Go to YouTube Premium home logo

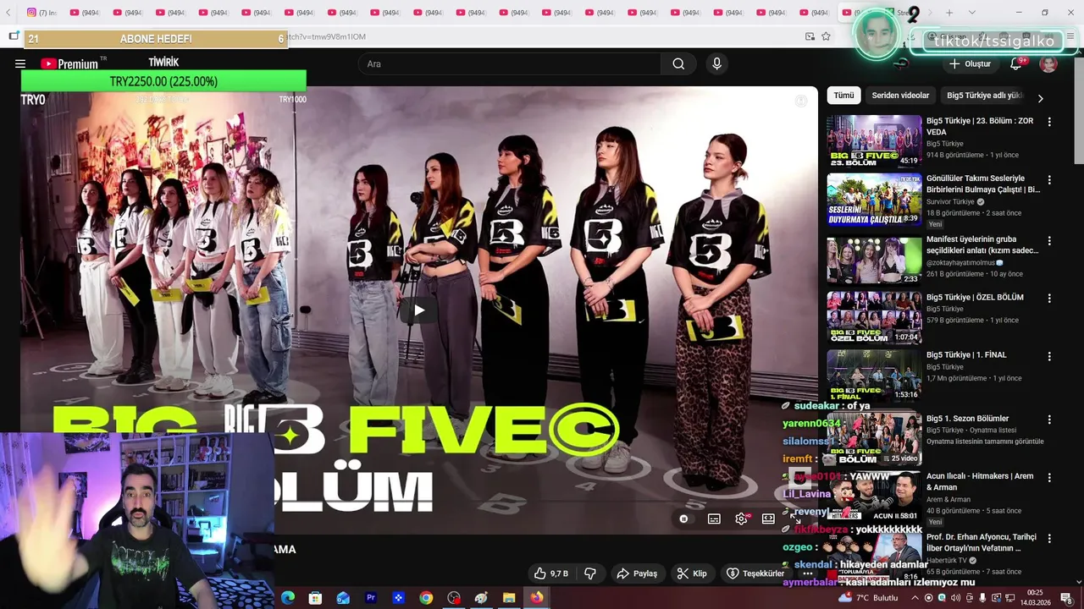click(69, 63)
